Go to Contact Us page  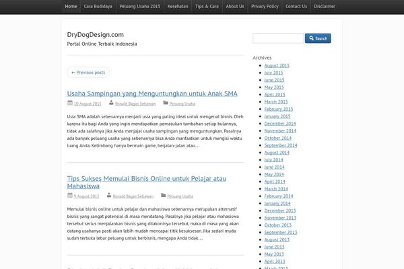[x=296, y=7]
